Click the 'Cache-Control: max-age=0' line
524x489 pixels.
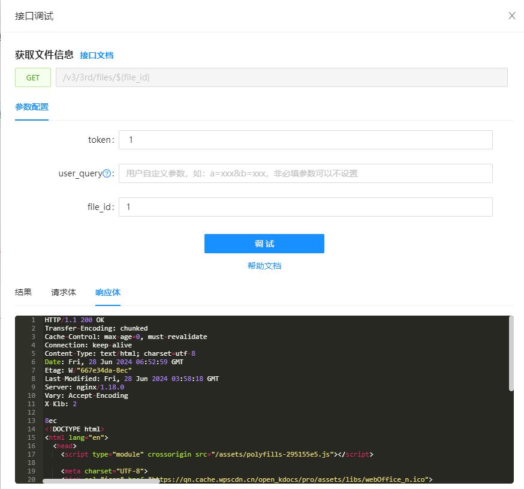(x=126, y=337)
